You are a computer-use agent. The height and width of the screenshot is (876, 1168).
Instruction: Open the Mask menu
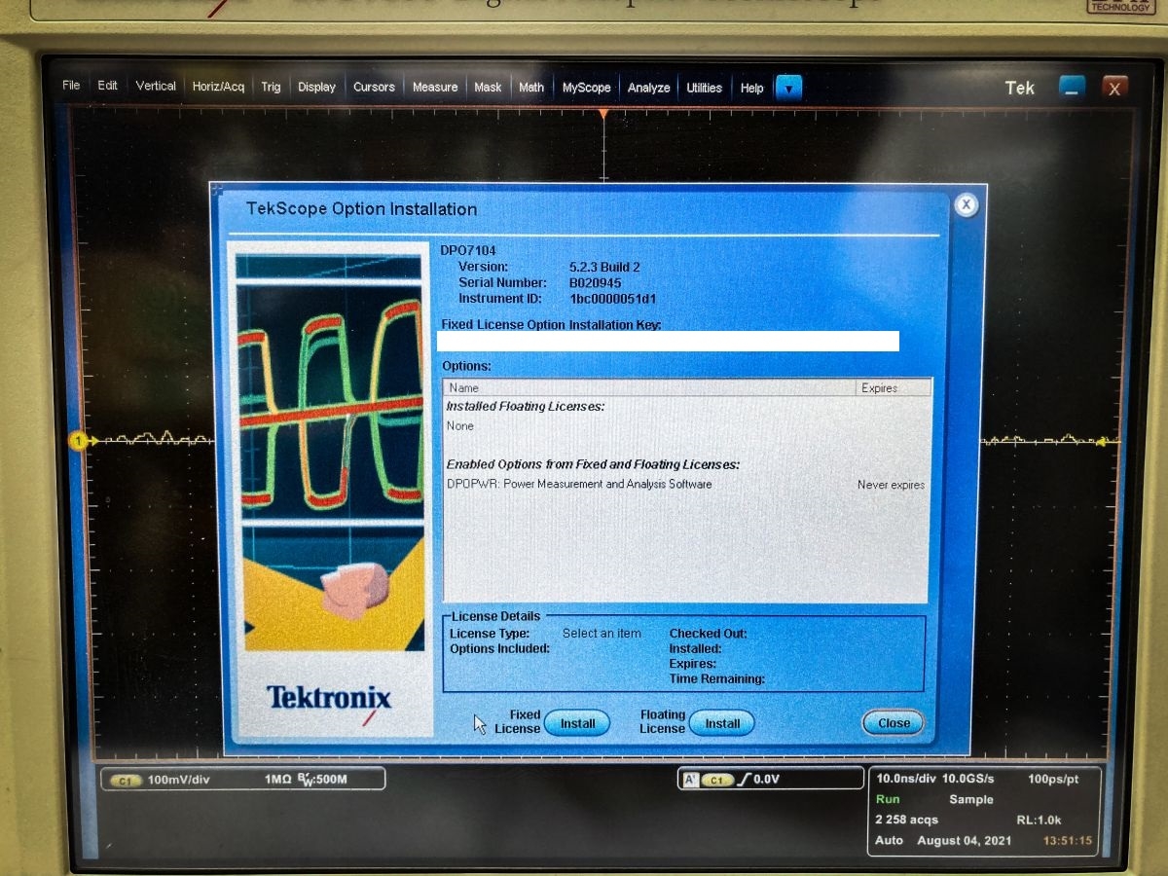[x=488, y=87]
